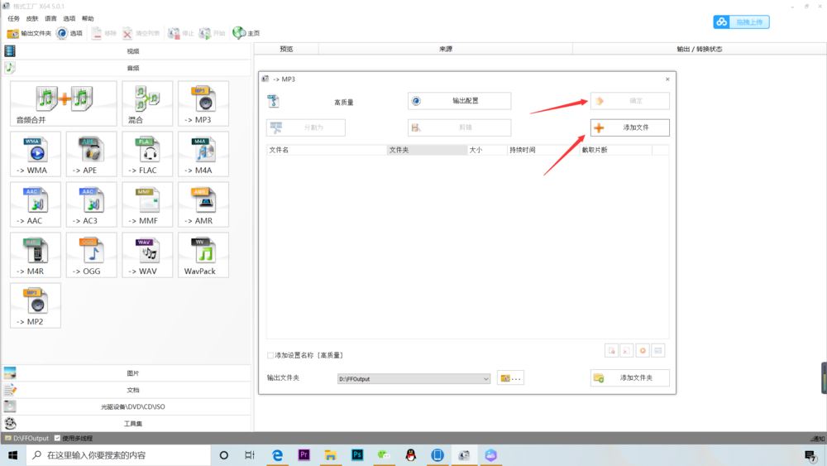Choose the -> AC3 conversion icon
827x466 pixels.
coord(91,204)
